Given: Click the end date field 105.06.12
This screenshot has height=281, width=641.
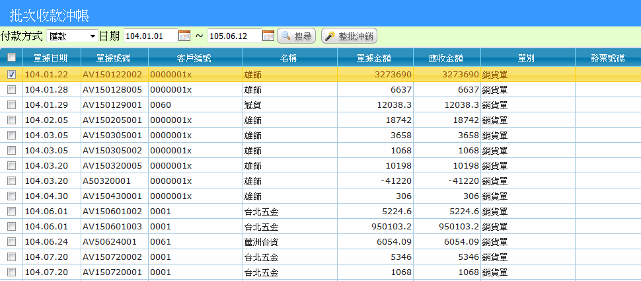Looking at the screenshot, I should [x=234, y=36].
